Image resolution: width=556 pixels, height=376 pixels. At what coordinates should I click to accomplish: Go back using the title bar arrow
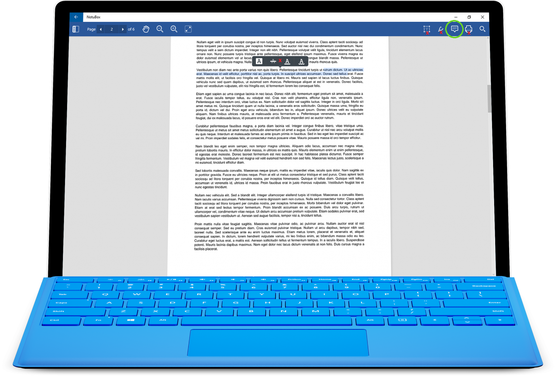[76, 17]
